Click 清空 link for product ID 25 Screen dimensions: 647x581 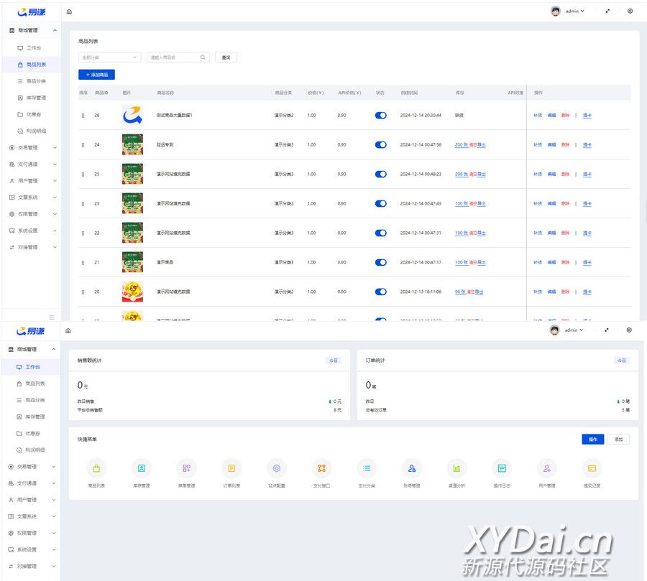point(473,174)
